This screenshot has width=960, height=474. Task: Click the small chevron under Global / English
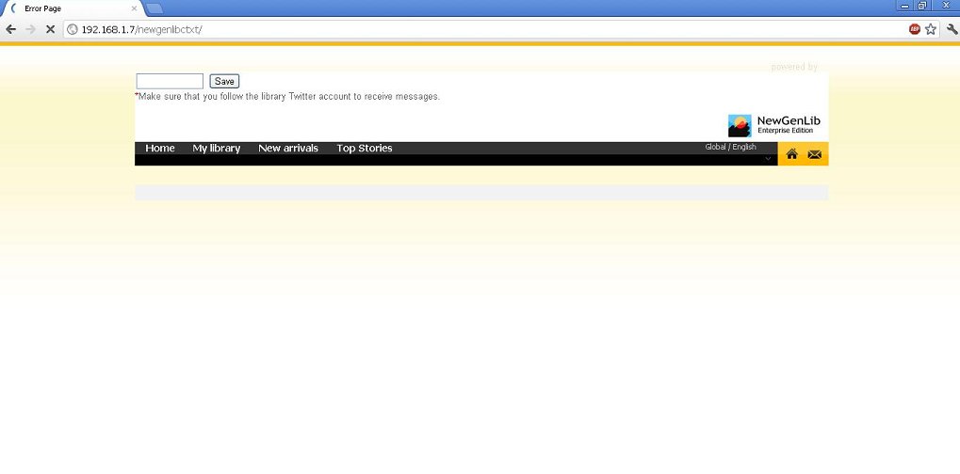pos(768,159)
